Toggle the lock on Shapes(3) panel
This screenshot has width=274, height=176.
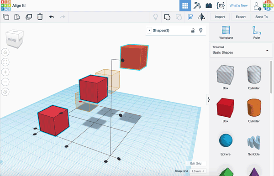[193, 31]
